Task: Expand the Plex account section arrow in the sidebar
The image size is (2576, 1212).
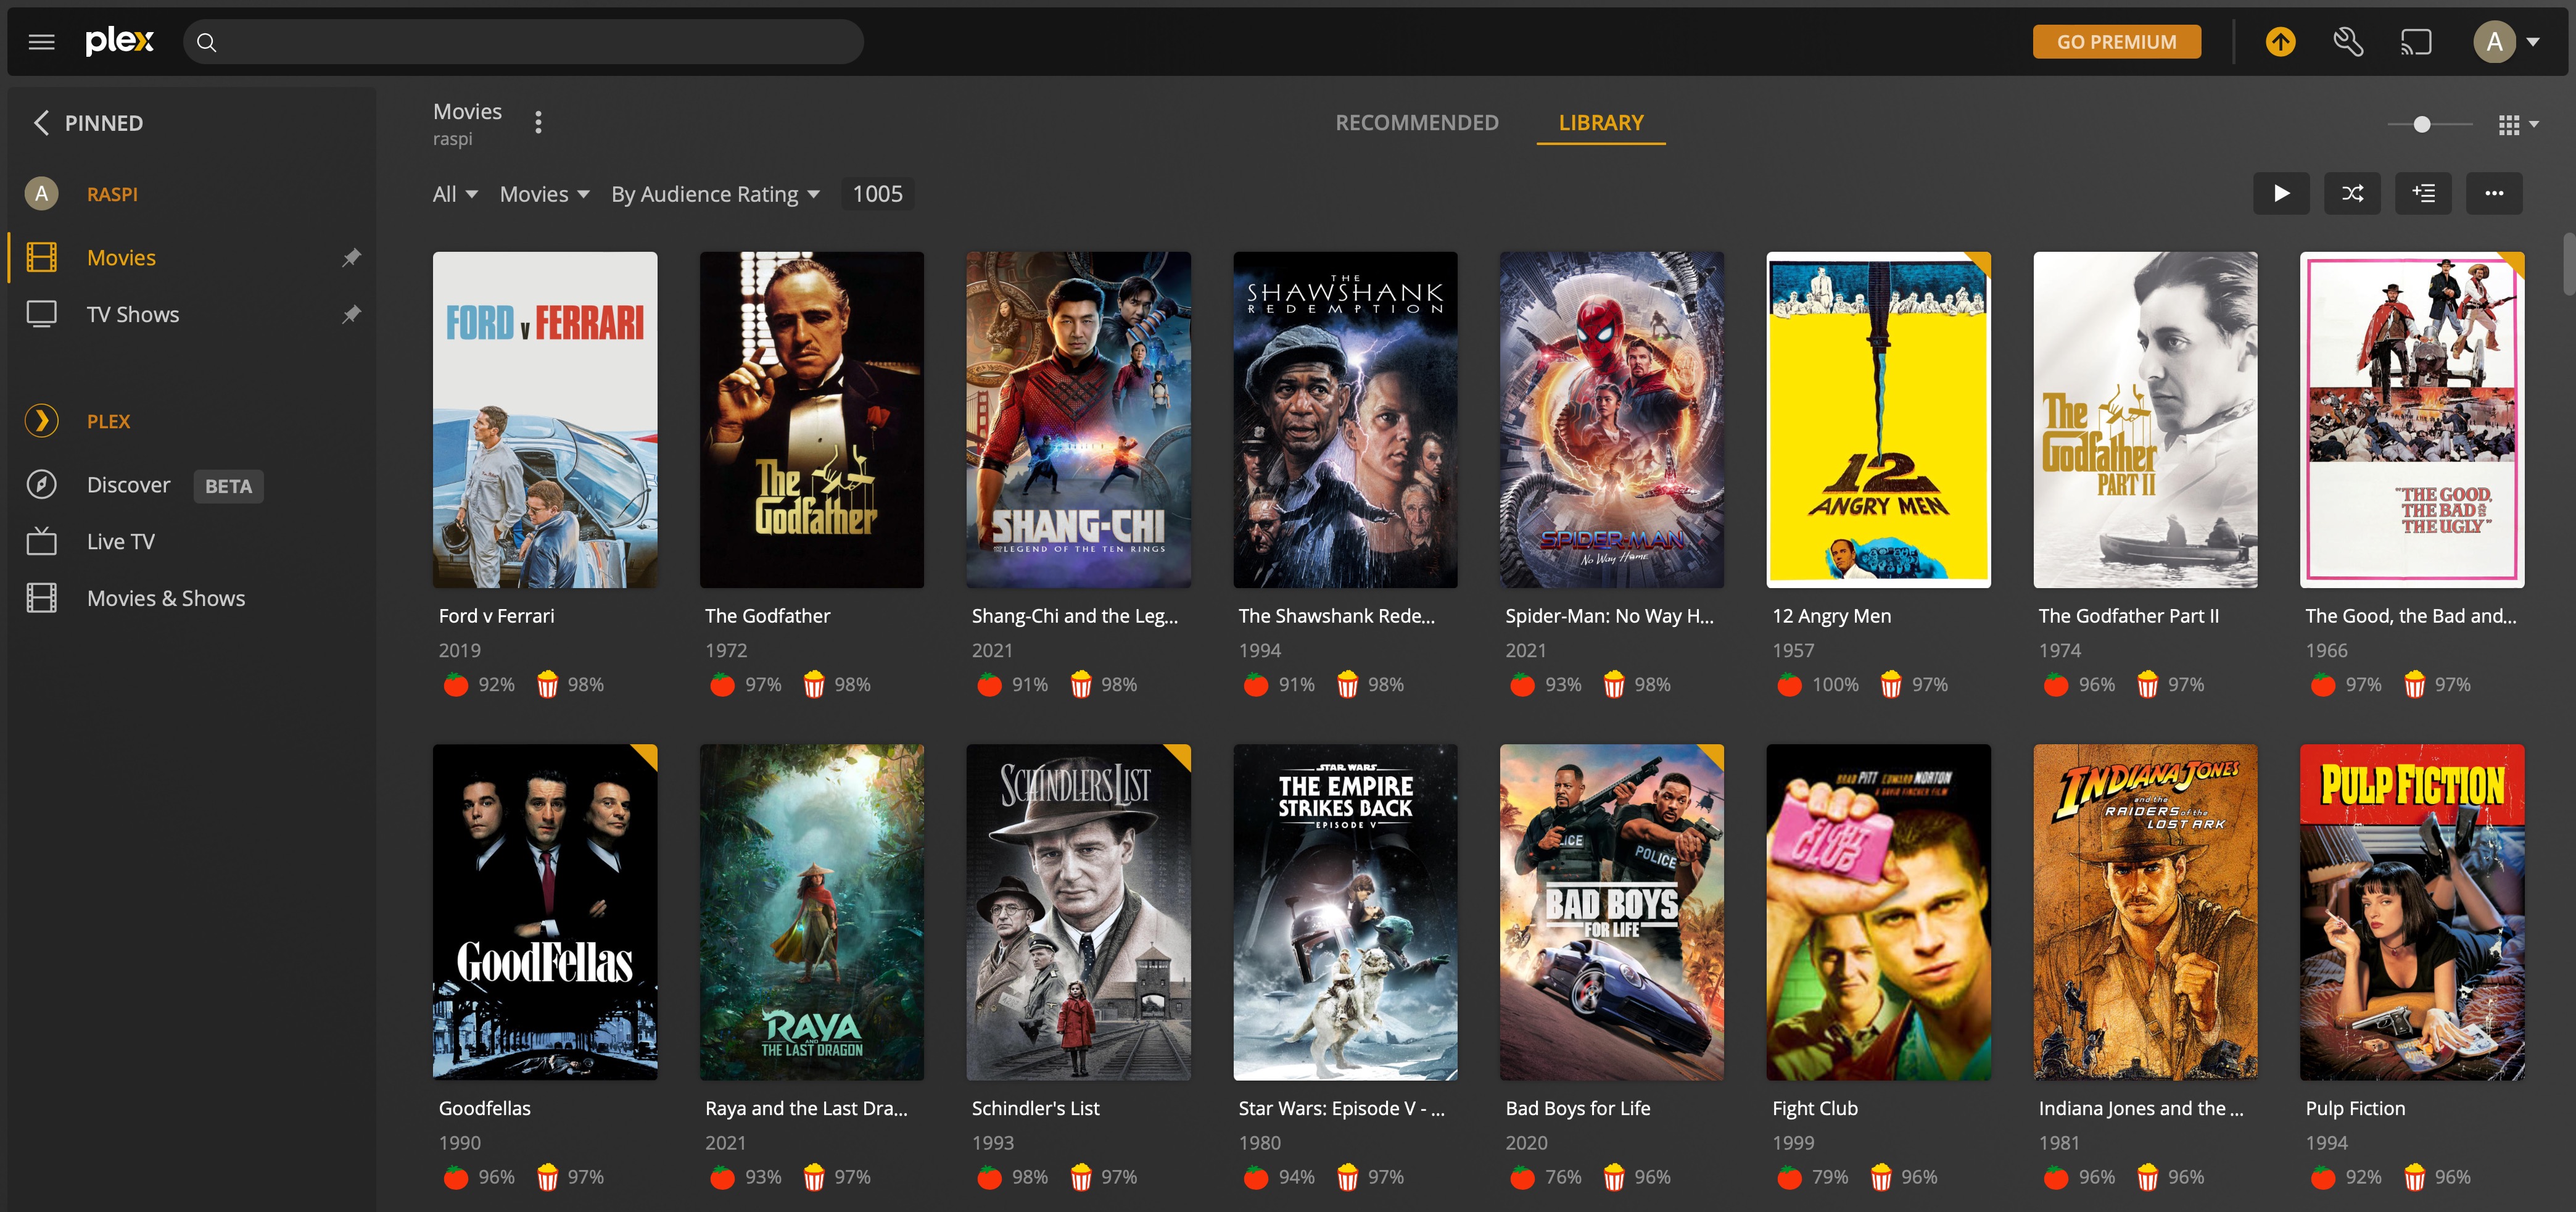Action: click(x=41, y=420)
